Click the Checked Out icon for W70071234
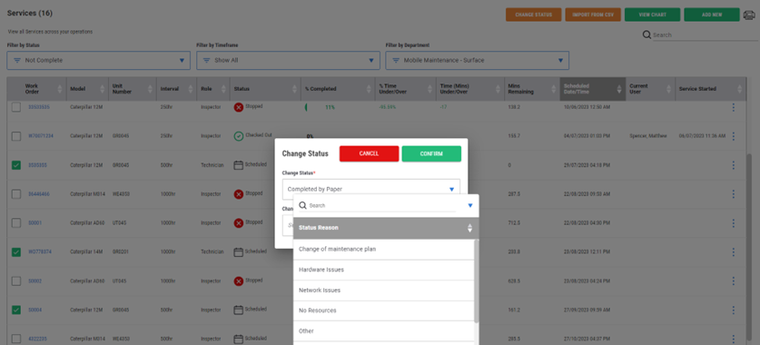760x345 pixels. click(239, 136)
